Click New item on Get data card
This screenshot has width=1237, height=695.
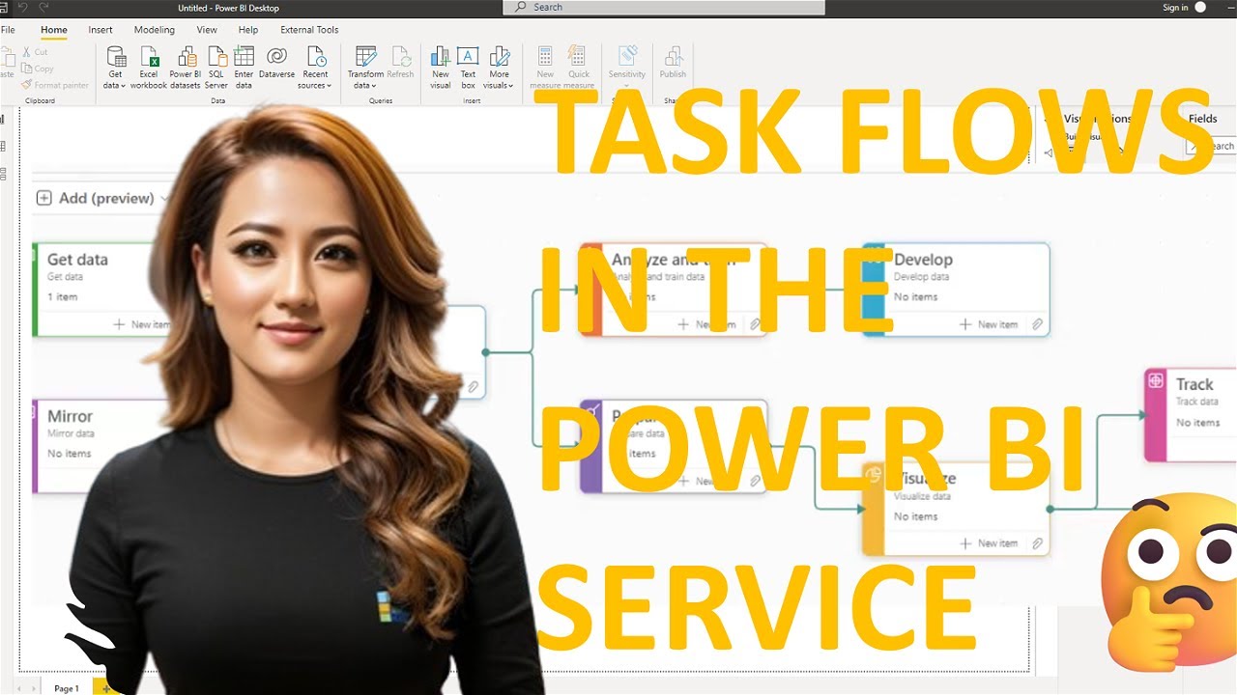pyautogui.click(x=141, y=324)
